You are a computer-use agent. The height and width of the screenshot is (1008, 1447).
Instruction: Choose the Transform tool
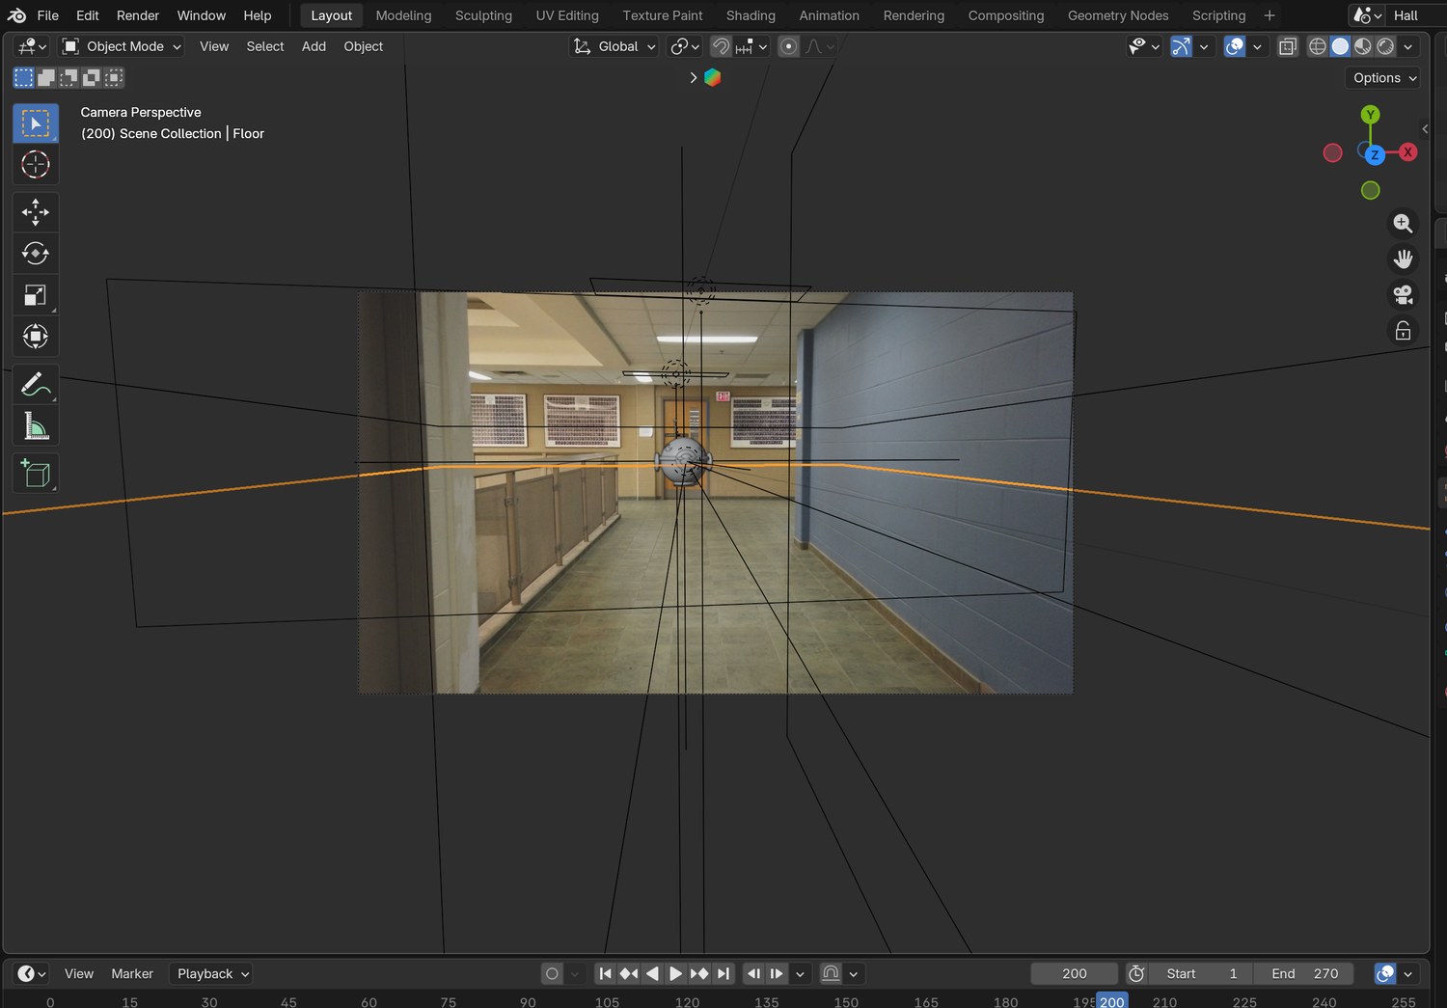click(x=36, y=337)
